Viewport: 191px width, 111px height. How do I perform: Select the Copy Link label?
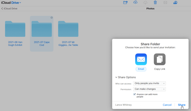point(160,69)
